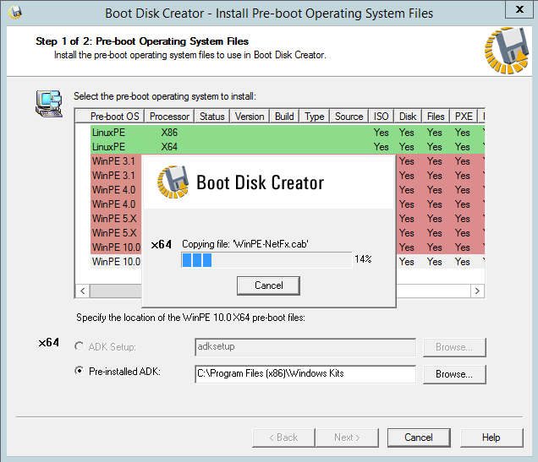Select the LinuxPE X86 row

(288, 133)
